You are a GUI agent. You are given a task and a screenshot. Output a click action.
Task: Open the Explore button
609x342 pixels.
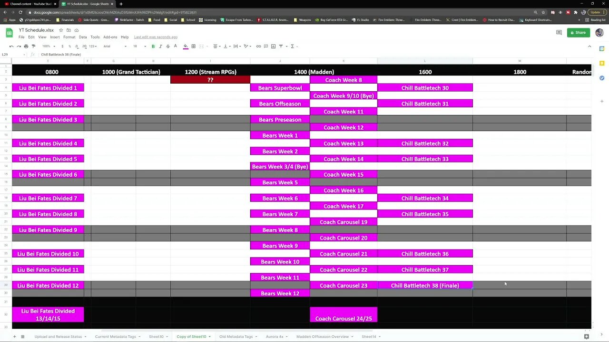[x=586, y=336]
